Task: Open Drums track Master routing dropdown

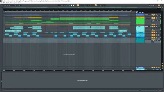Action: [x=148, y=27]
